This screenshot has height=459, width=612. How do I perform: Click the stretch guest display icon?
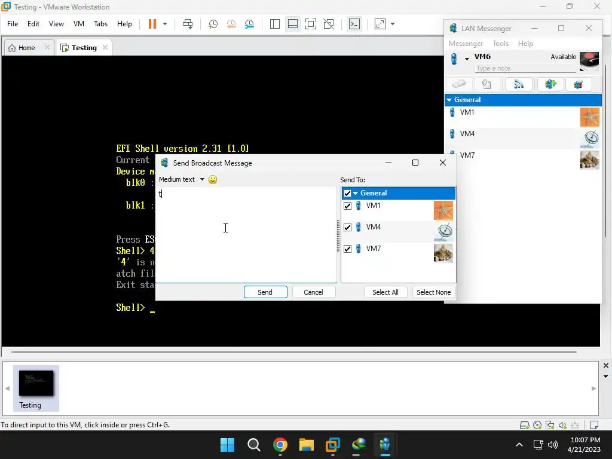380,24
